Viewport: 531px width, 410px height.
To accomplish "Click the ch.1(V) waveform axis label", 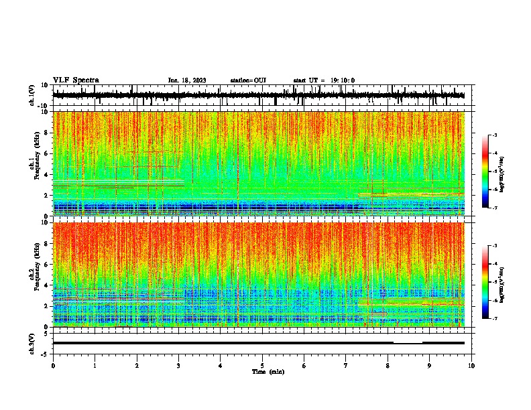I will click(32, 95).
